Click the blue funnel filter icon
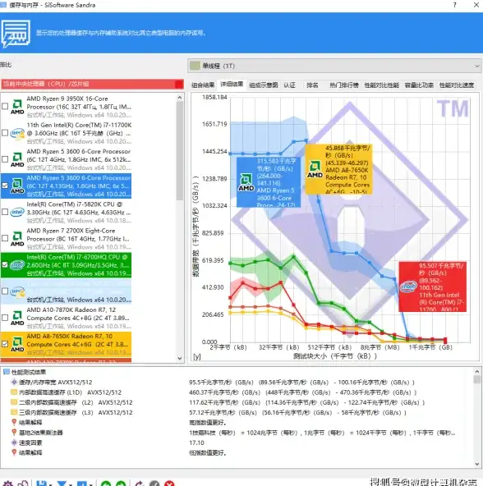 point(62,484)
